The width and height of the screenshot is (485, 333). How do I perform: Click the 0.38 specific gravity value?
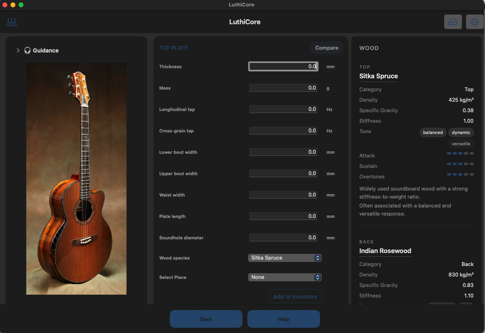468,111
